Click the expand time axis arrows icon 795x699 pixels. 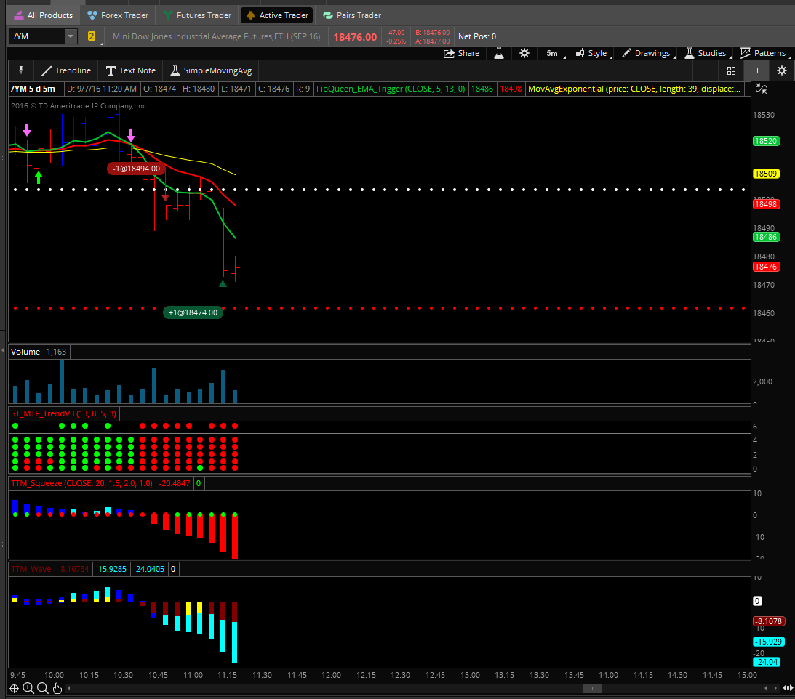coord(788,688)
